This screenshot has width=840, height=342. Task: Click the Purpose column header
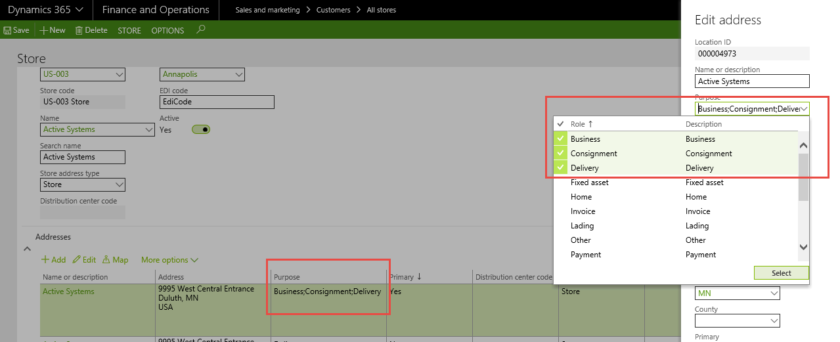pyautogui.click(x=287, y=277)
